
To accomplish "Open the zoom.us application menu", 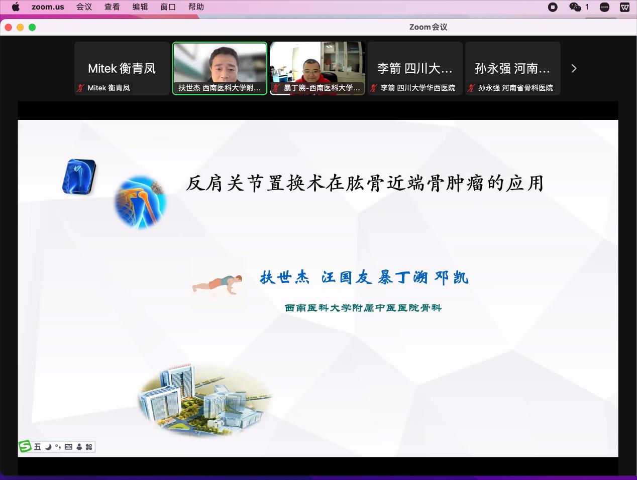I will coord(48,7).
